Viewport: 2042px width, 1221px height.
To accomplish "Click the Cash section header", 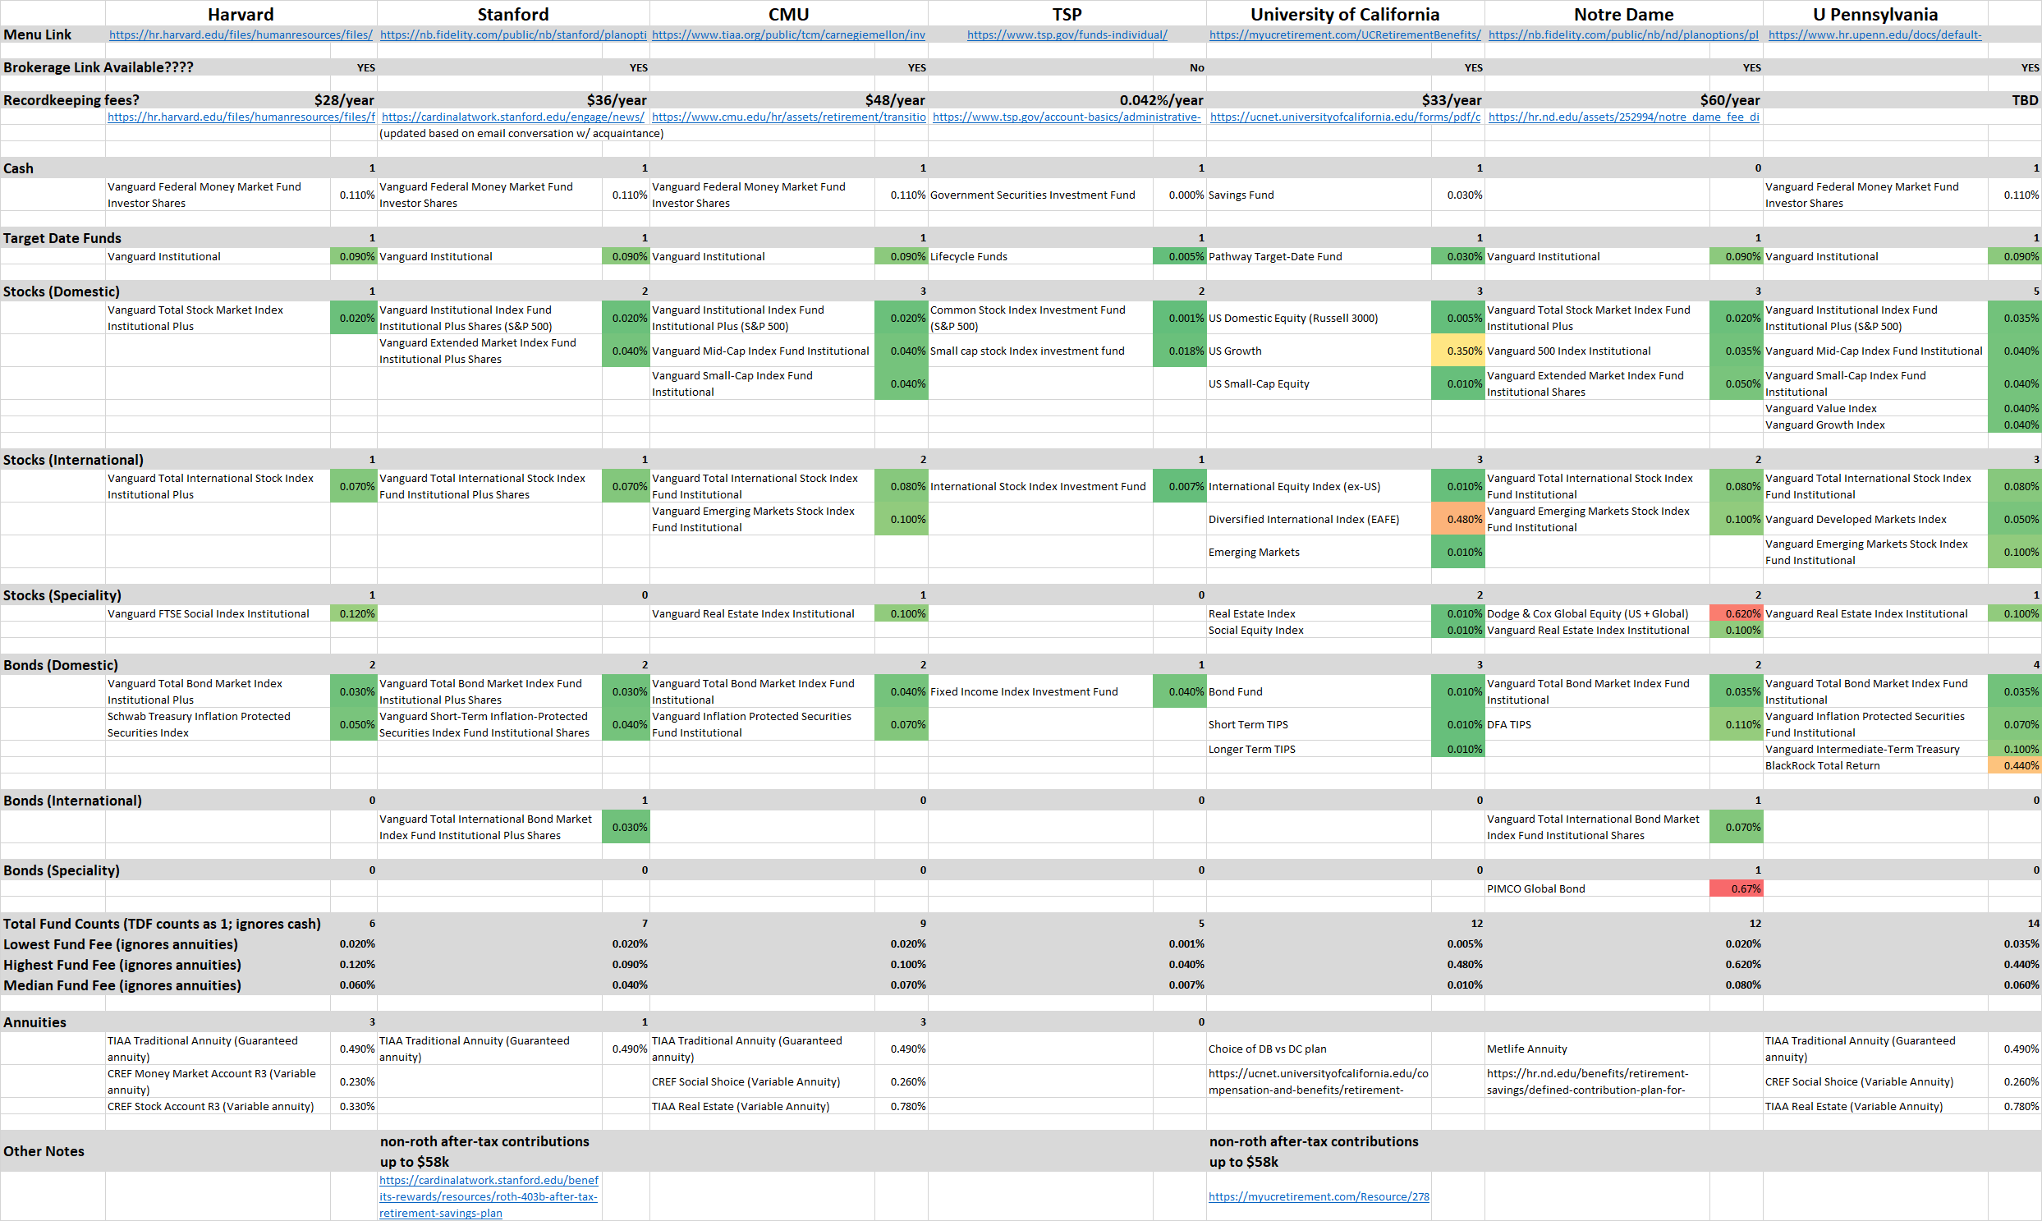I will pyautogui.click(x=18, y=168).
